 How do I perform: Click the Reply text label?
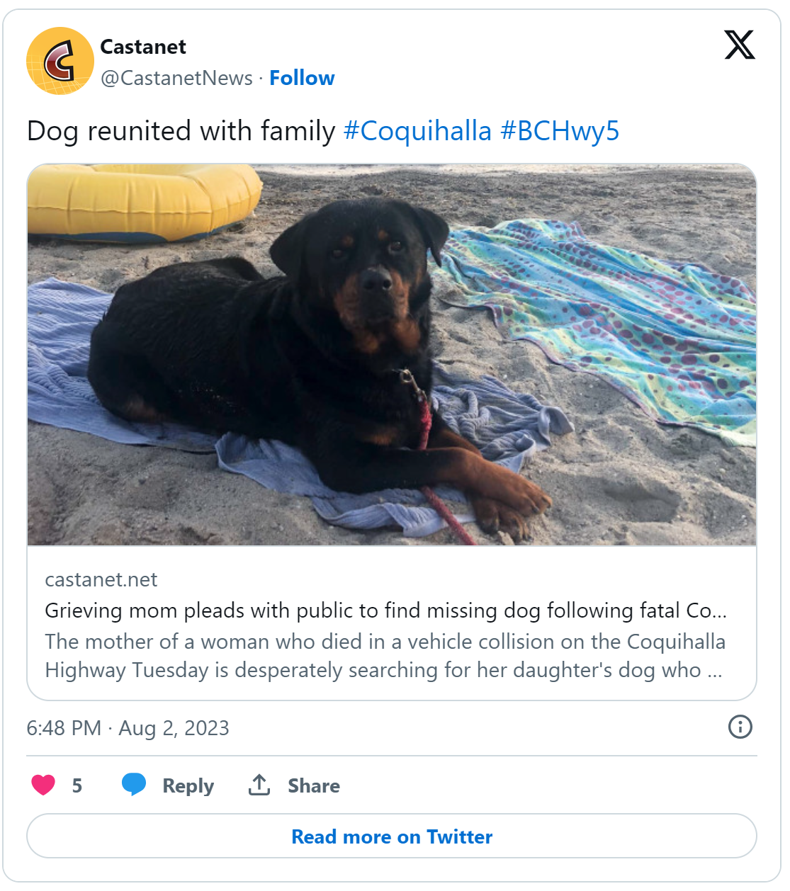tap(188, 785)
